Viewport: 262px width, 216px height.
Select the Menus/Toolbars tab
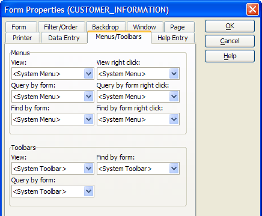pyautogui.click(x=119, y=37)
